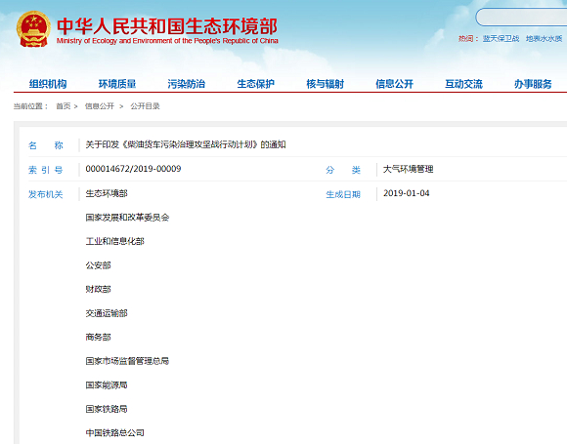Open hot word 地表水水质
Screen dimensions: 567x444
point(544,39)
